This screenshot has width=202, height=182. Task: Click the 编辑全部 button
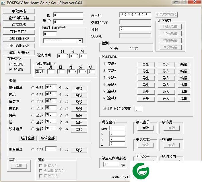coord(48,138)
